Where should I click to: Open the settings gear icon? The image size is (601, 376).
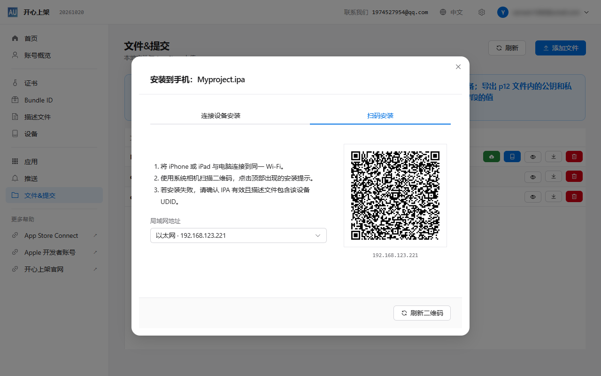coord(482,12)
